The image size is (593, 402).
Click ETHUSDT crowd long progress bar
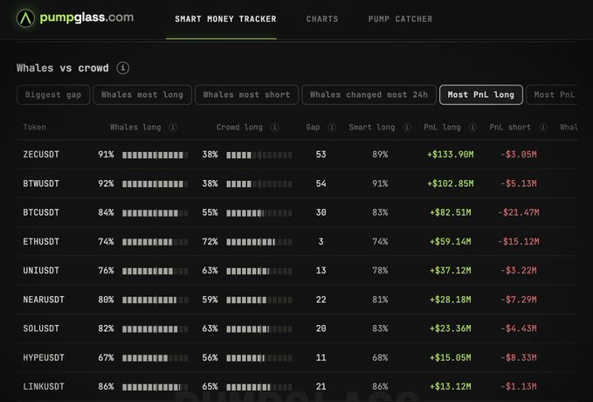tap(259, 242)
